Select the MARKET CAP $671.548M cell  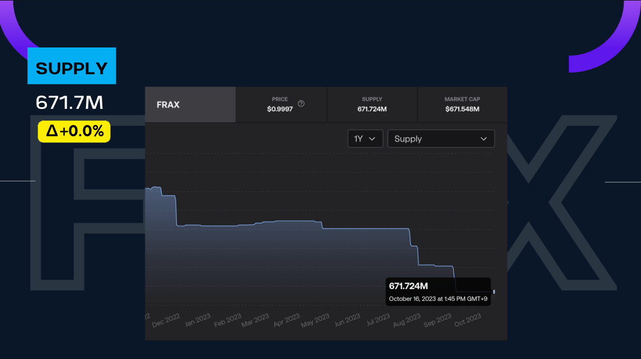462,104
